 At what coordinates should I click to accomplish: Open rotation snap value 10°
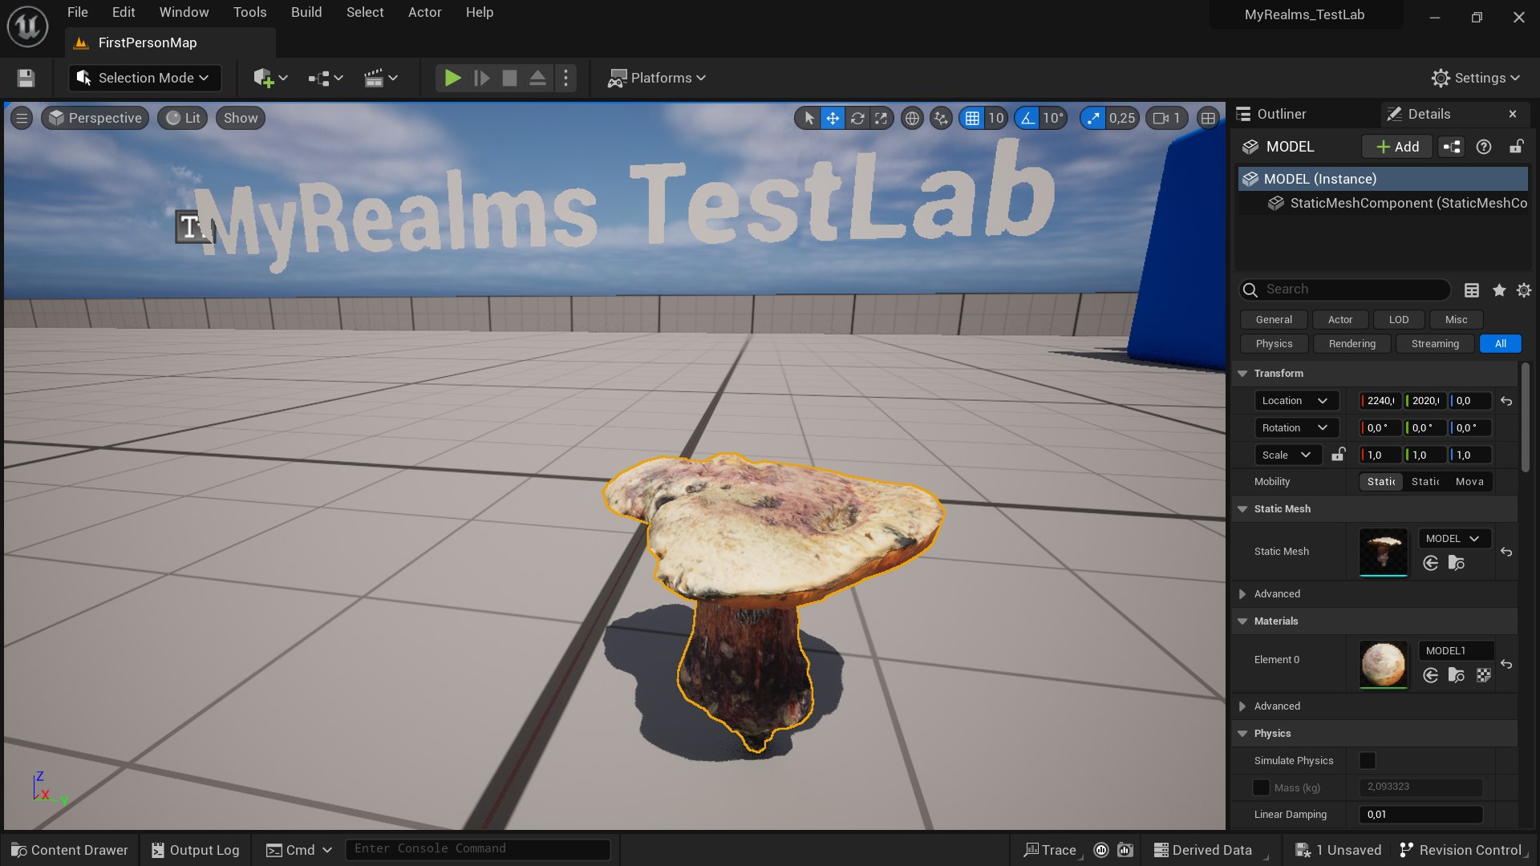pos(1053,118)
